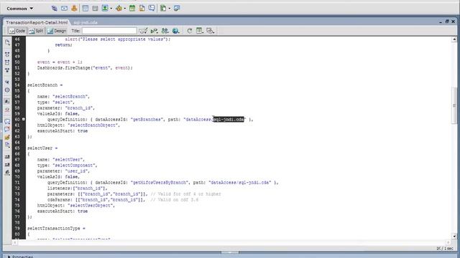Click 'getHifosUsersByBranch' string on line 71
Viewport: 460px width, 258px height.
(160, 183)
